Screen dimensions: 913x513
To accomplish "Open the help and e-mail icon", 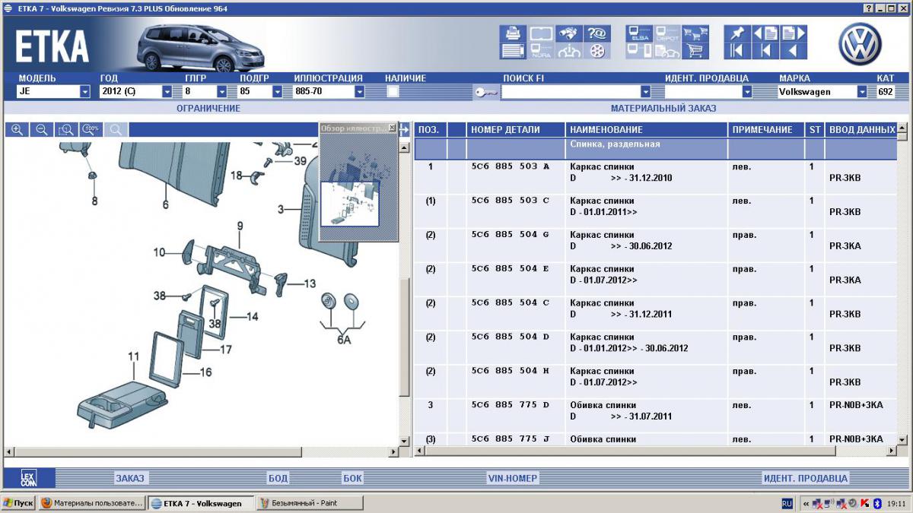I will (x=596, y=33).
